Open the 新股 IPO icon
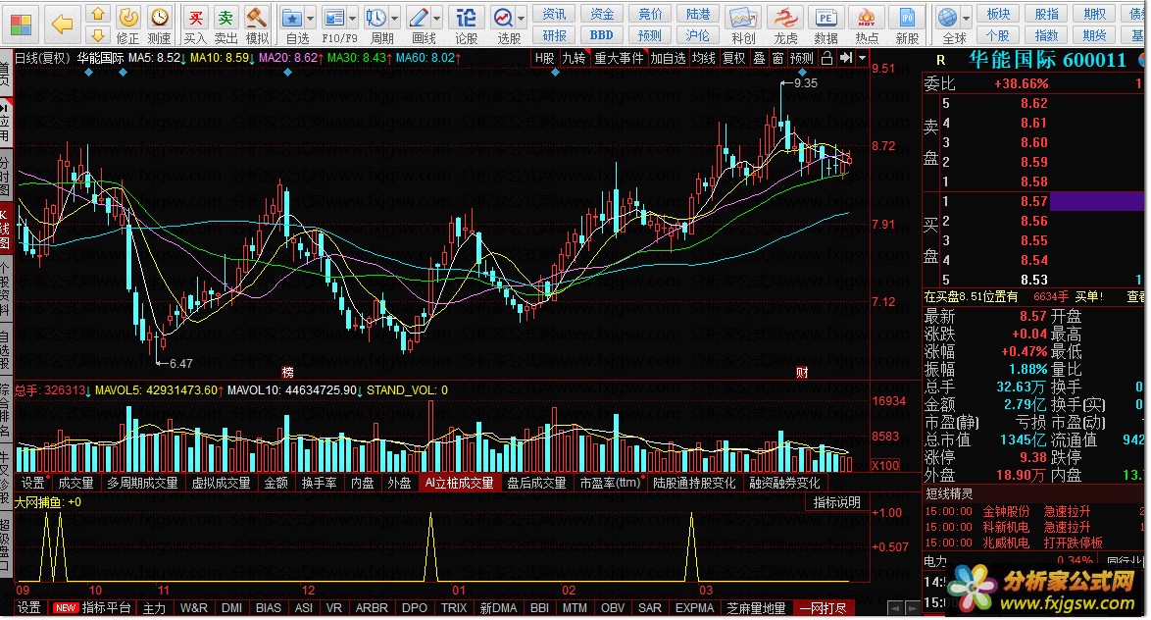 coord(907,18)
